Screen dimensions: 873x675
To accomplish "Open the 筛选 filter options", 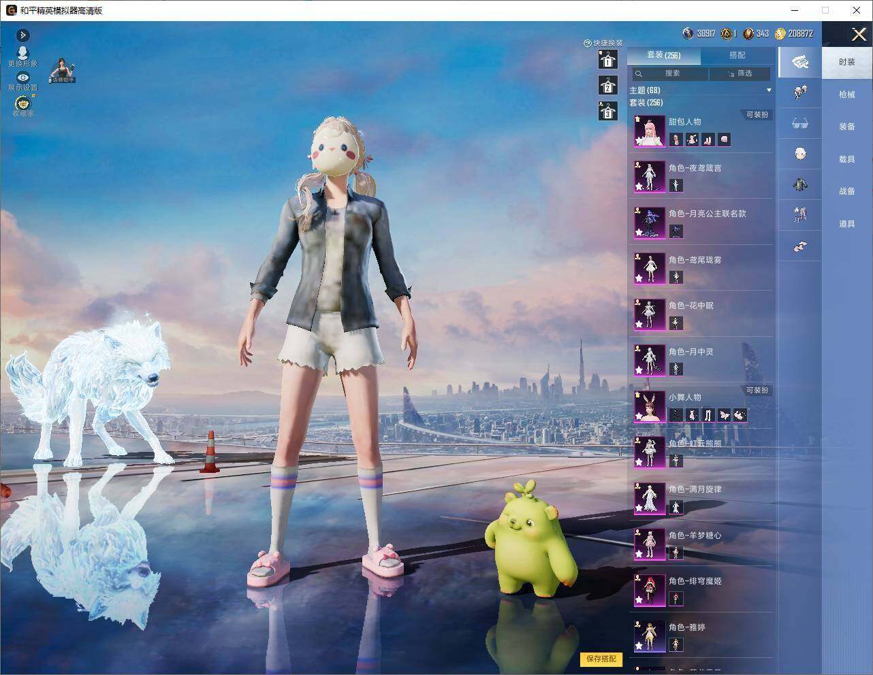I will [x=740, y=73].
